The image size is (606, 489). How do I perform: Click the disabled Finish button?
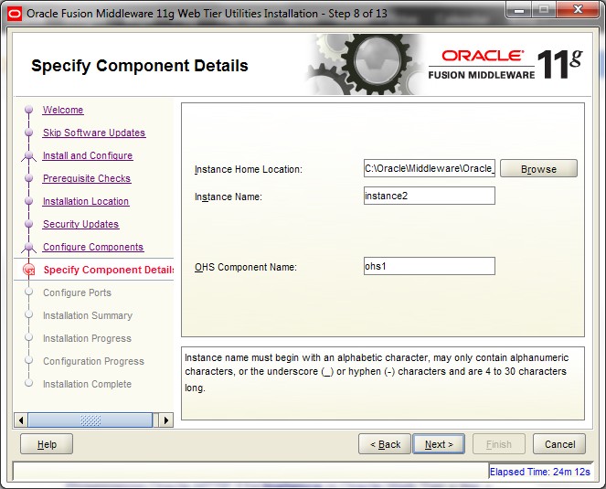point(498,444)
